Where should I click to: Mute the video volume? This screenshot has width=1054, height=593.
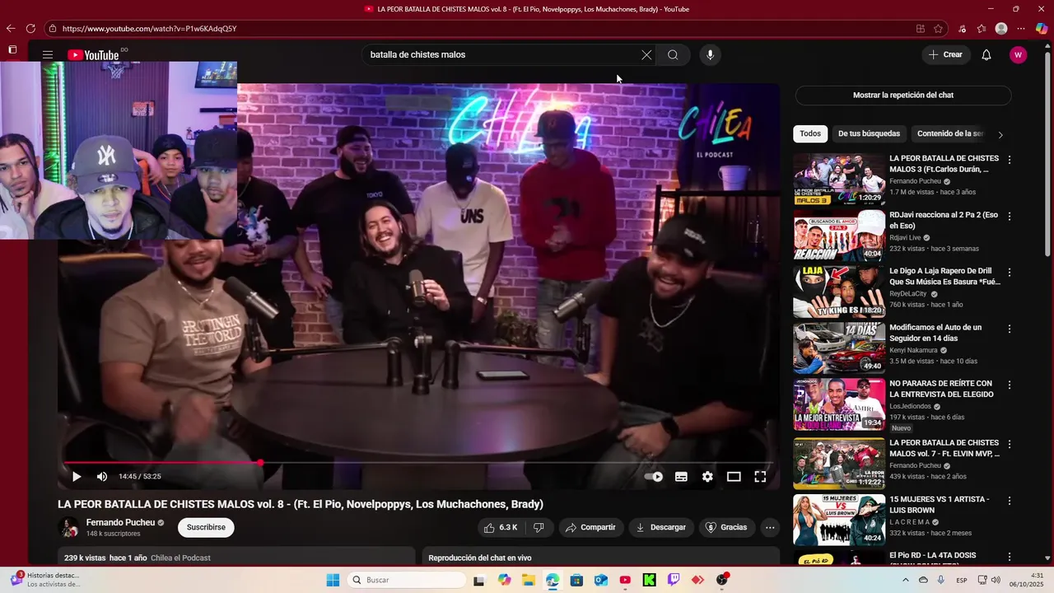tap(102, 476)
